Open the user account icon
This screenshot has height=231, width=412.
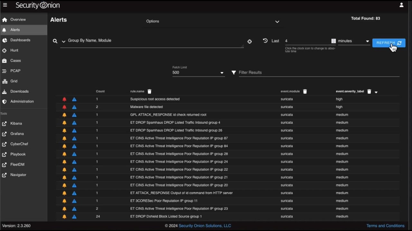tap(401, 5)
